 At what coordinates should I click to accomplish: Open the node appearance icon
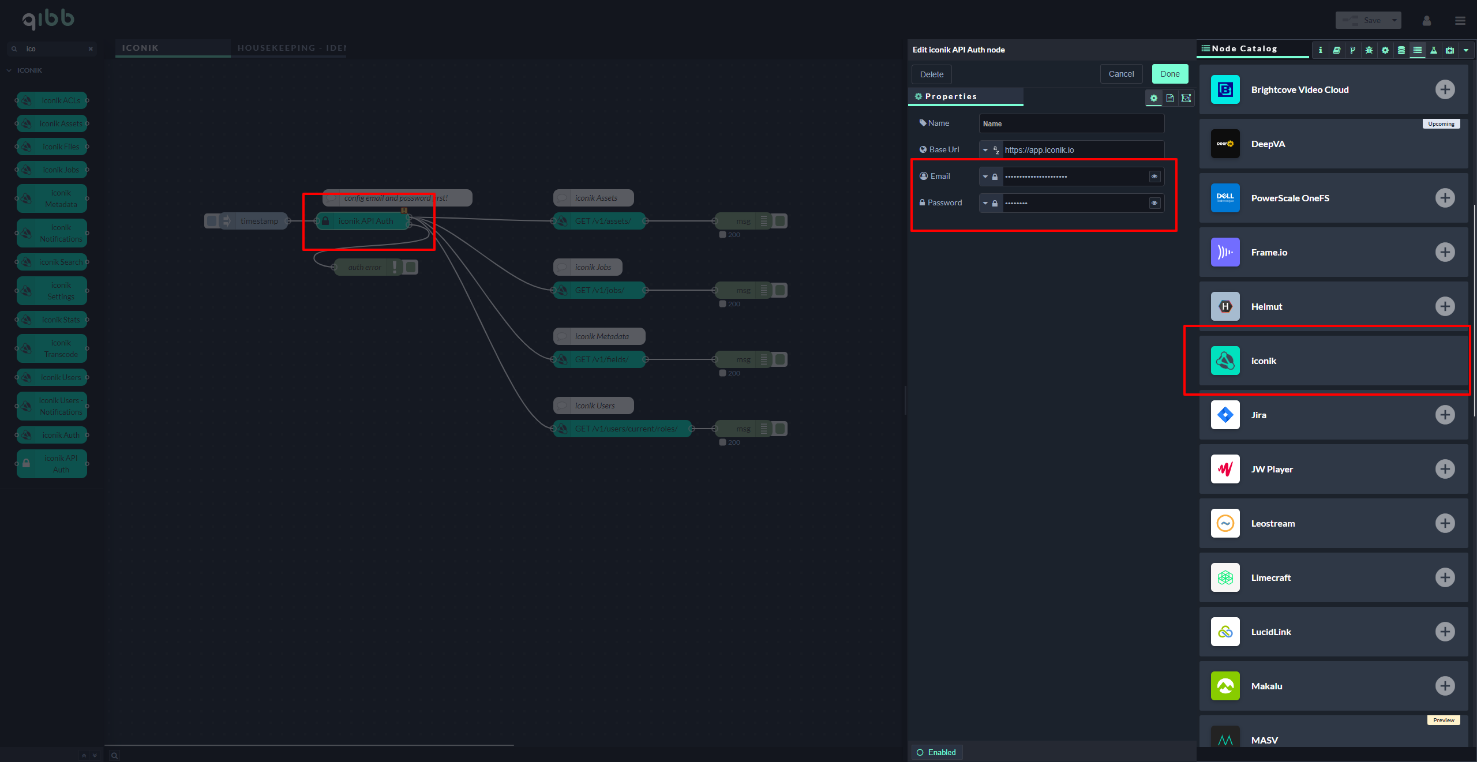coord(1186,98)
